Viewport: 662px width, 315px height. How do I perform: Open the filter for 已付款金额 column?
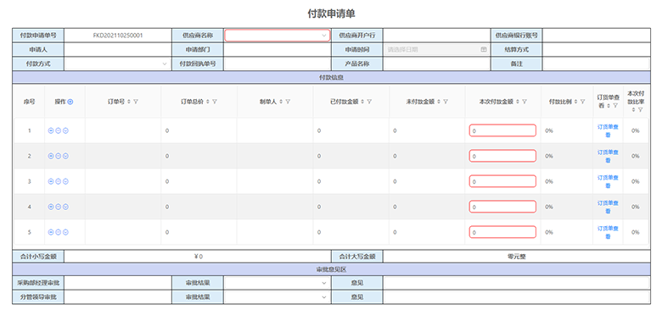coord(369,102)
